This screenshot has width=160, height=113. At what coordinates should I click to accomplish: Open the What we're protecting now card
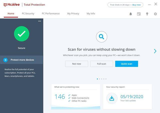[75, 97]
